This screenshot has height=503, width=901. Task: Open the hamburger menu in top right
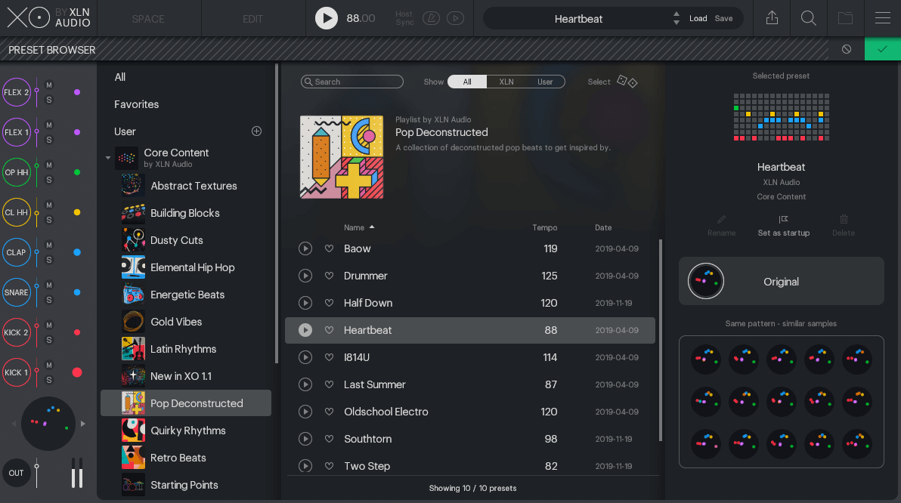click(x=882, y=18)
